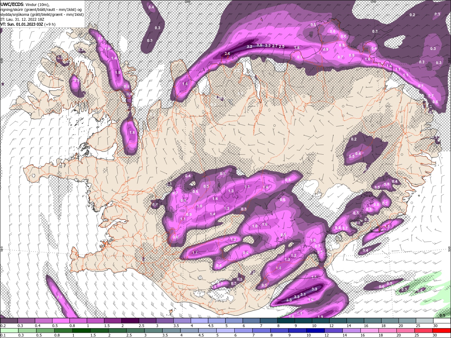This screenshot has width=451, height=338.
Task: Pick the pale green 0.1 swatch in rain scale
Action: pyautogui.click(x=9, y=331)
